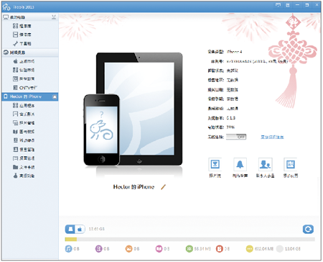Click the feedback icon left of title bar controls
This screenshot has height=262, width=323.
point(278,5)
